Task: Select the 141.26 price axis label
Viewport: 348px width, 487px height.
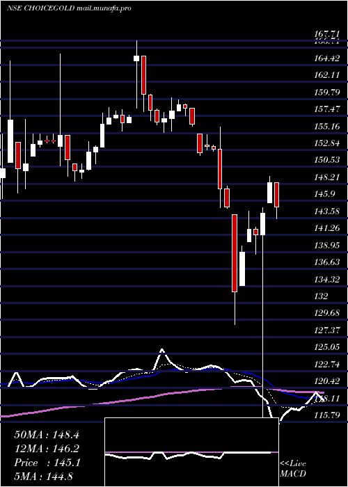Action: (328, 228)
